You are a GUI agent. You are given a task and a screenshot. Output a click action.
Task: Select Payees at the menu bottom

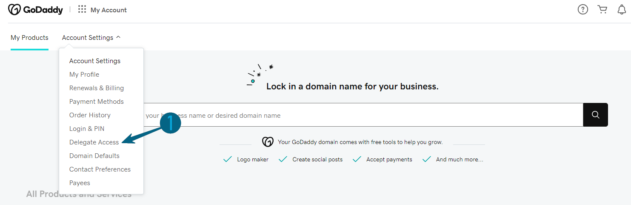(x=80, y=183)
